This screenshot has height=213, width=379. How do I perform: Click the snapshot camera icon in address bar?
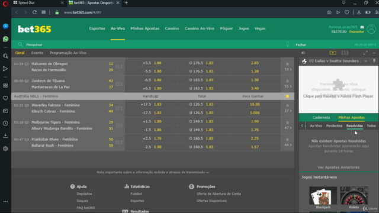tap(329, 12)
